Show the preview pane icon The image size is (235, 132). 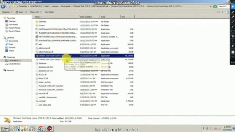[227, 12]
